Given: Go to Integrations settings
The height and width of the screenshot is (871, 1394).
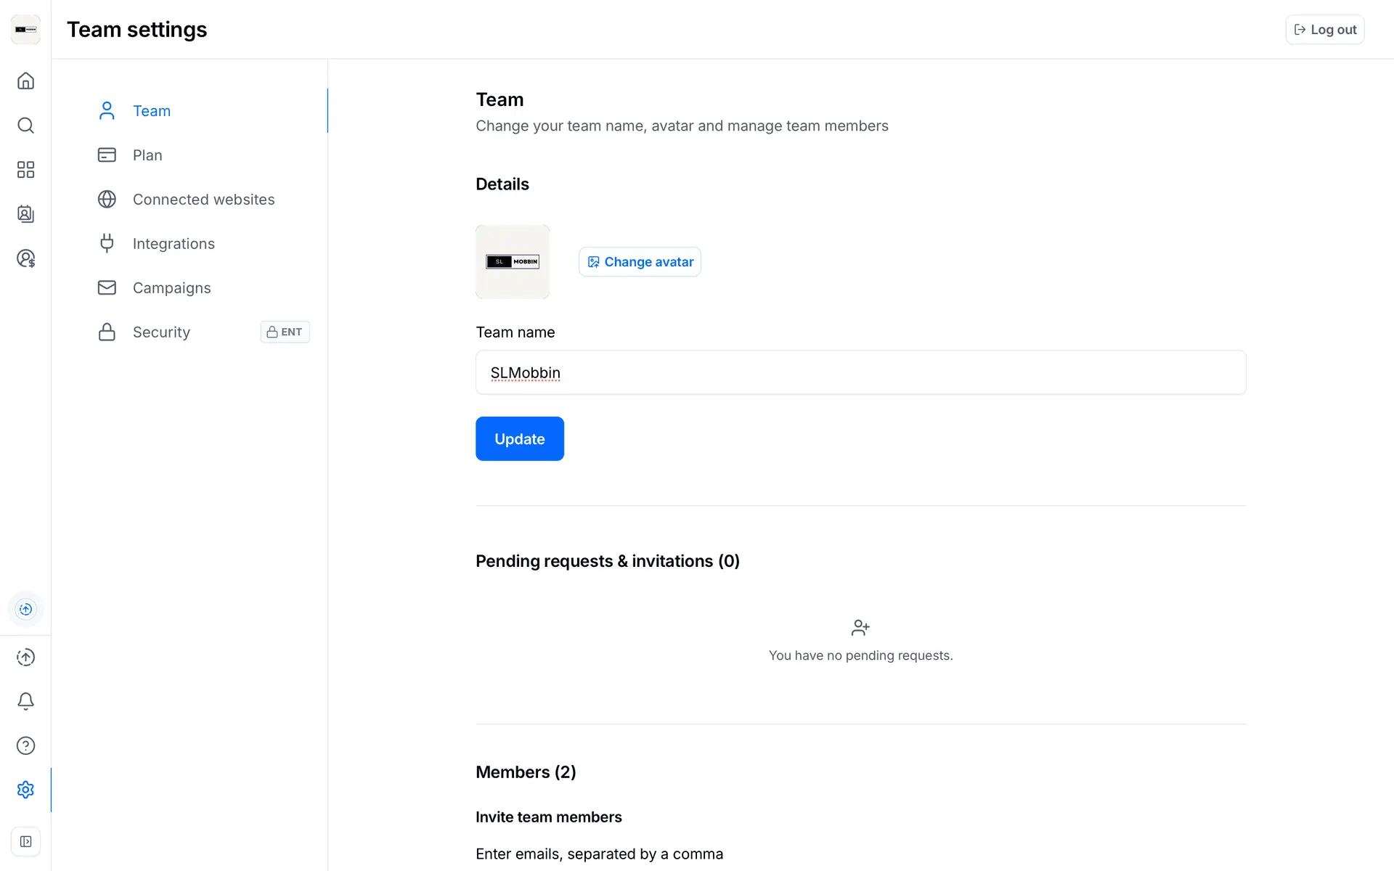Looking at the screenshot, I should (174, 244).
